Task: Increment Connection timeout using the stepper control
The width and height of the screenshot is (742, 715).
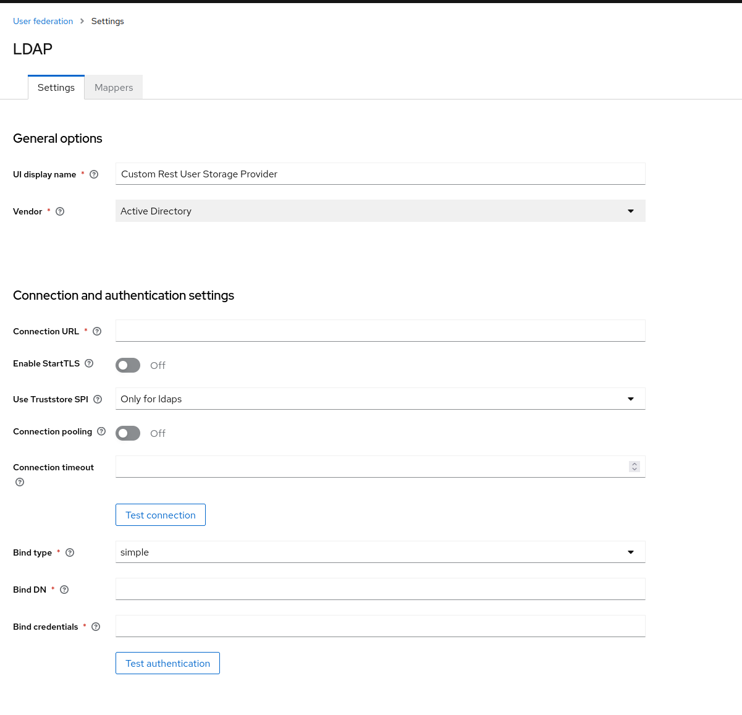Action: click(634, 464)
